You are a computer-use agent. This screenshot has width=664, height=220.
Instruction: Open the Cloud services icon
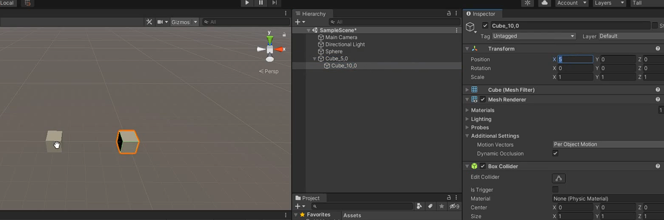[x=544, y=3]
